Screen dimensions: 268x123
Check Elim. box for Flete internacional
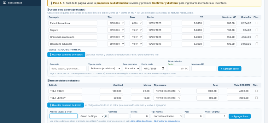257,23
